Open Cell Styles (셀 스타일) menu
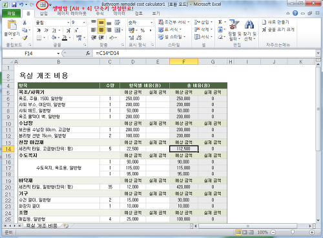 172,37
